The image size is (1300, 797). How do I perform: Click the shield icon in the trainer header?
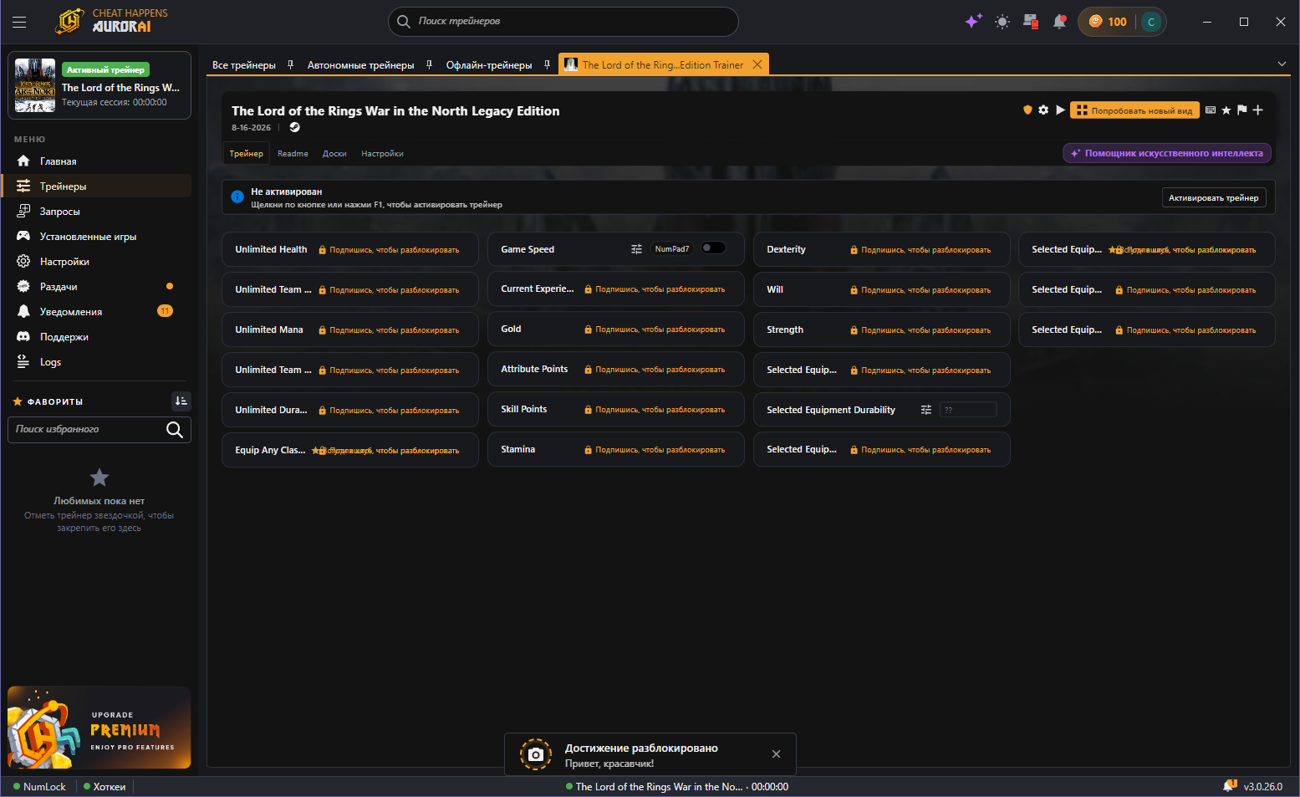pyautogui.click(x=1027, y=110)
